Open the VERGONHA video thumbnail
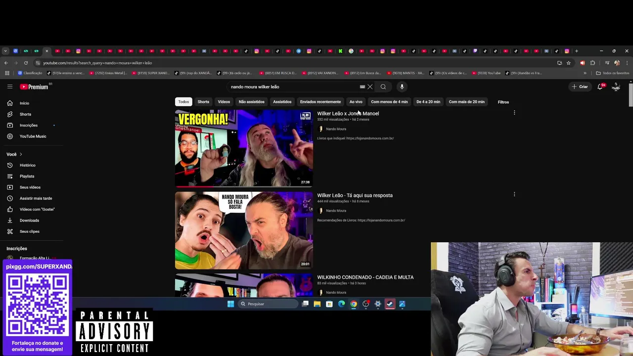The width and height of the screenshot is (633, 356). pos(244,148)
